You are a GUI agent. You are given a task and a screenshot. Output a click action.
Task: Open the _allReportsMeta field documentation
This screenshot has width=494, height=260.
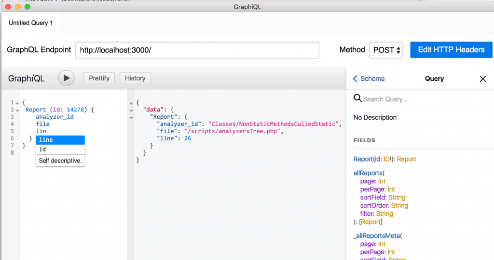376,236
